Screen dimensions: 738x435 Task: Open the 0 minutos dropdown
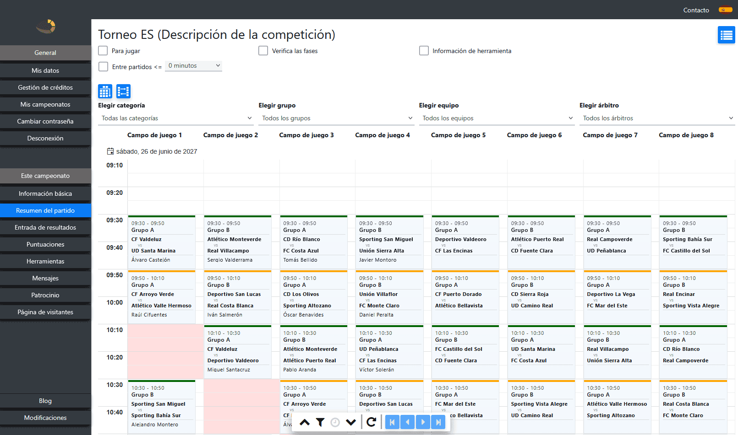(193, 66)
